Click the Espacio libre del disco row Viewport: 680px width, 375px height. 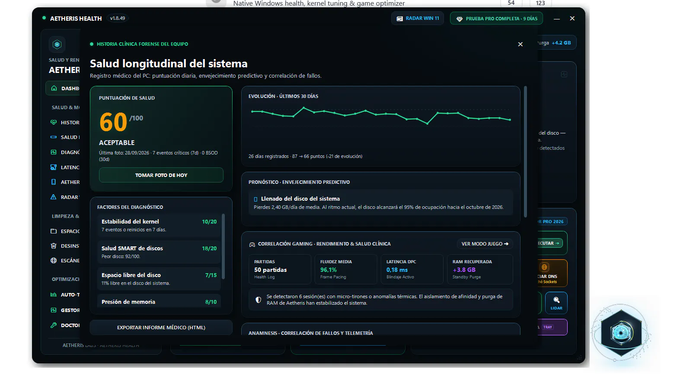(x=159, y=279)
